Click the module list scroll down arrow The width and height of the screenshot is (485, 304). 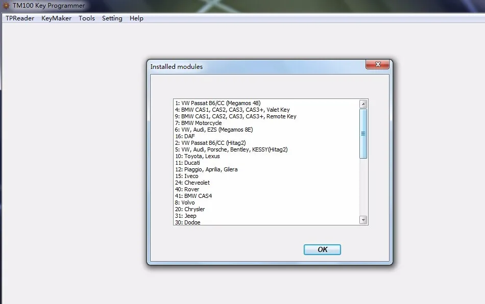pyautogui.click(x=363, y=220)
